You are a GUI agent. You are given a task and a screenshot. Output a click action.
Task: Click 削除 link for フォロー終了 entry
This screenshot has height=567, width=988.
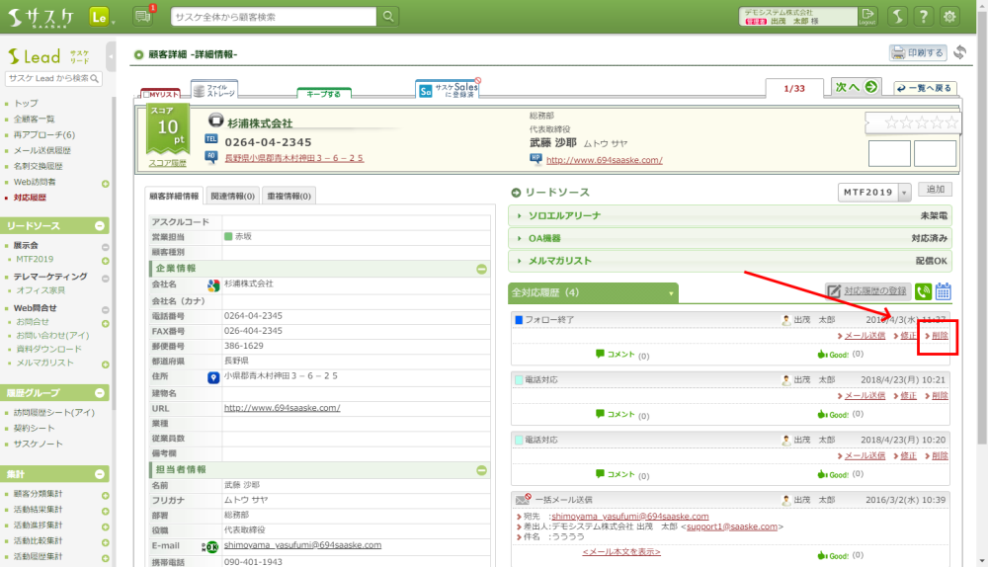pyautogui.click(x=940, y=337)
